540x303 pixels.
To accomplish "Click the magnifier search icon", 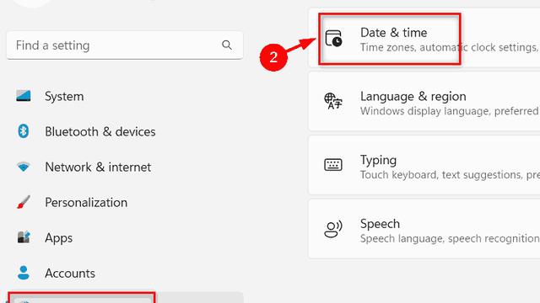I will [x=227, y=45].
